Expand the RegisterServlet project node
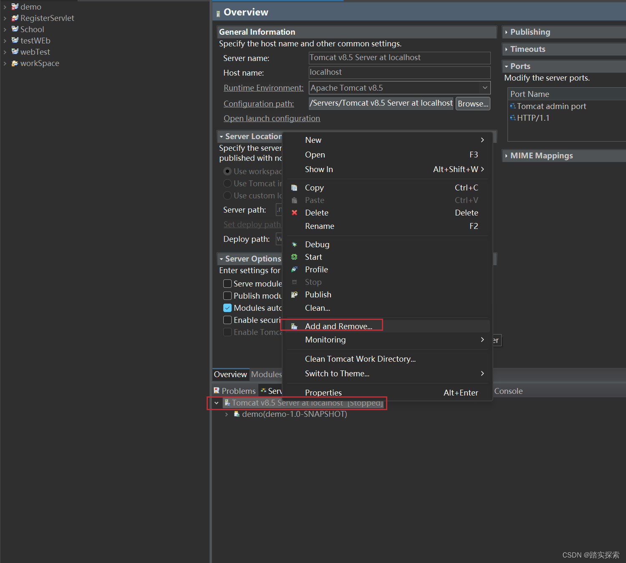626x563 pixels. 5,18
